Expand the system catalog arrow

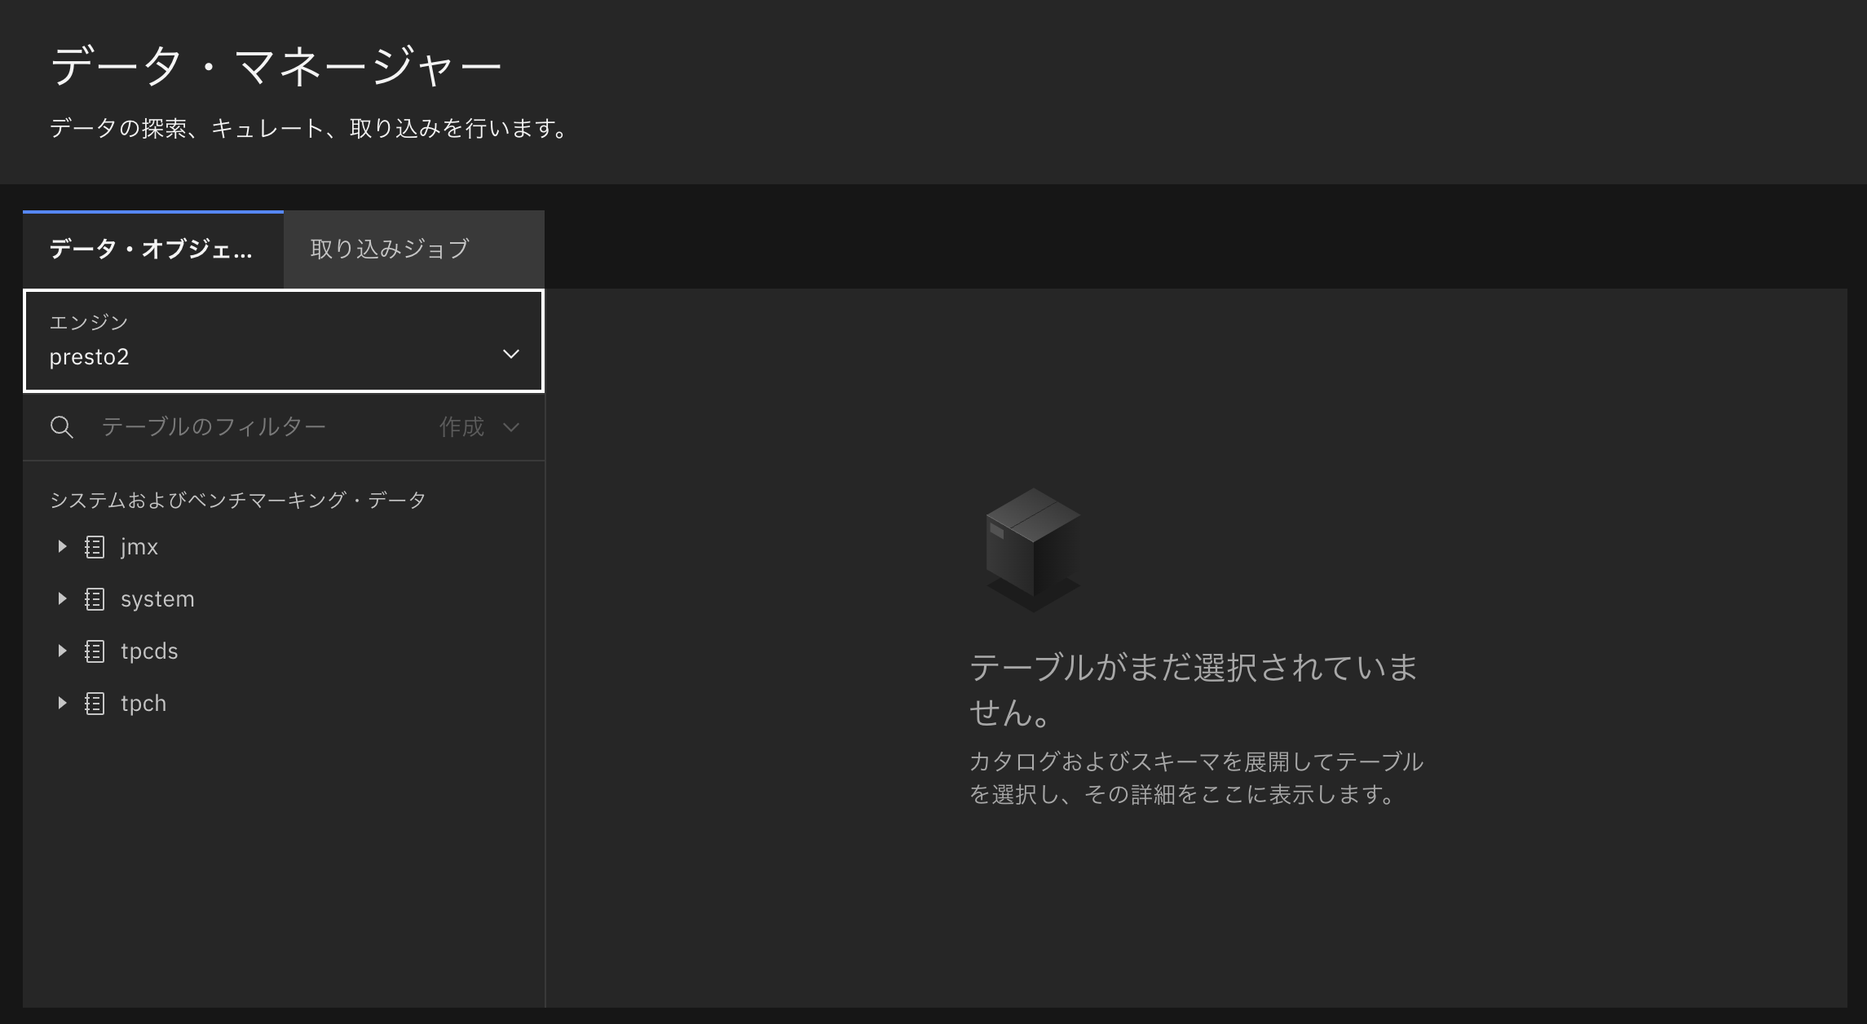pos(62,599)
